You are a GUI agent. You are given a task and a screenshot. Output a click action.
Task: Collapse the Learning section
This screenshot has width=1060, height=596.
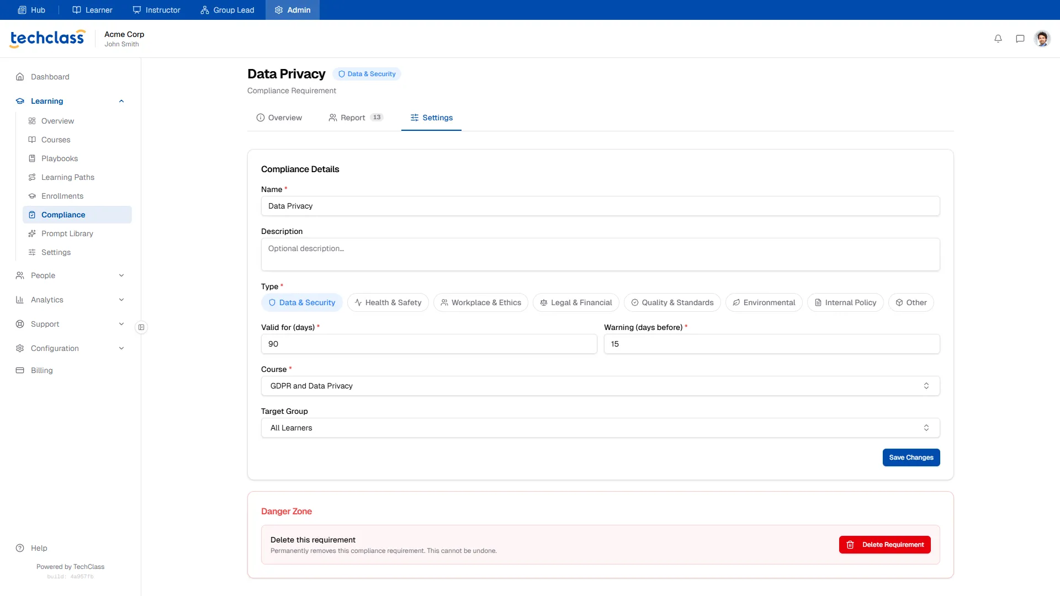pyautogui.click(x=71, y=101)
